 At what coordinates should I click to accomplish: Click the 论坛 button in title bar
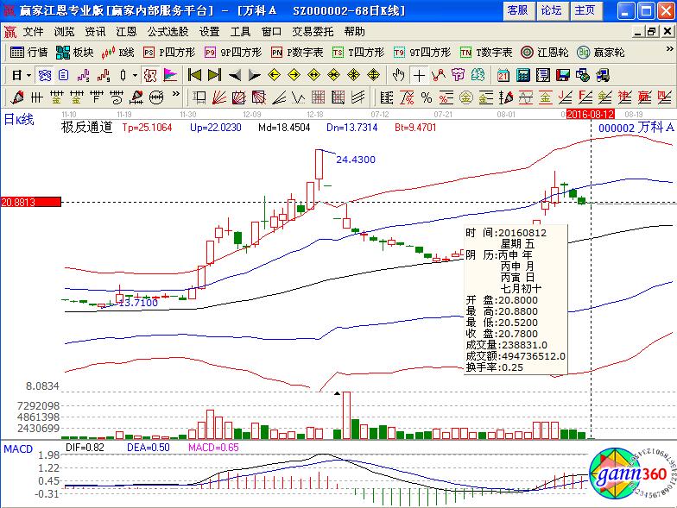[551, 10]
